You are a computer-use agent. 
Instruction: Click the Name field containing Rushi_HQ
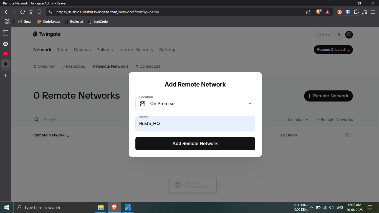click(x=195, y=124)
